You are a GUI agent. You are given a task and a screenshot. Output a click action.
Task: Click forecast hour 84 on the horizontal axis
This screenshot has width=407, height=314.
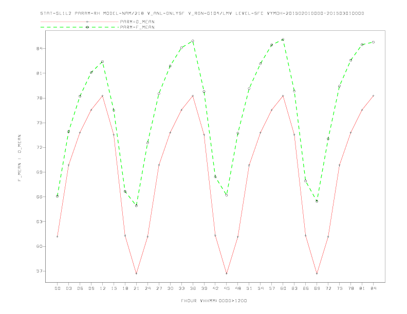click(x=373, y=288)
